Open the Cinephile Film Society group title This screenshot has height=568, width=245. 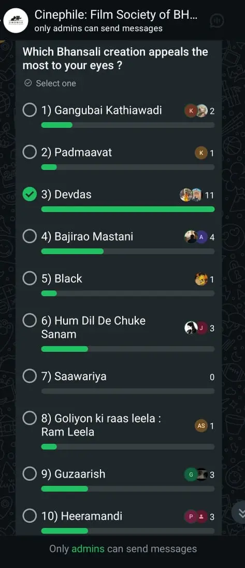pos(116,15)
